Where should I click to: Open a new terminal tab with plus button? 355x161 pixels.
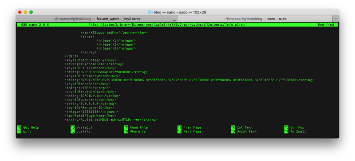(336, 19)
